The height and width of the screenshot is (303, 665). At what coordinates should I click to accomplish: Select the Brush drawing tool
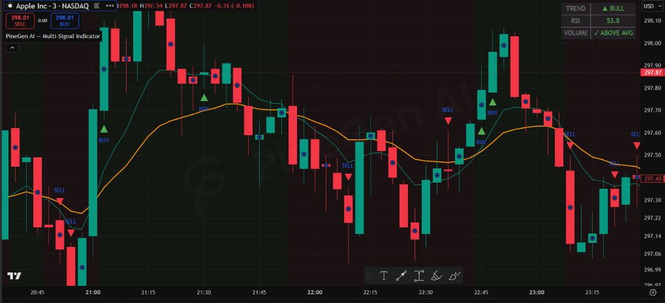(x=454, y=276)
